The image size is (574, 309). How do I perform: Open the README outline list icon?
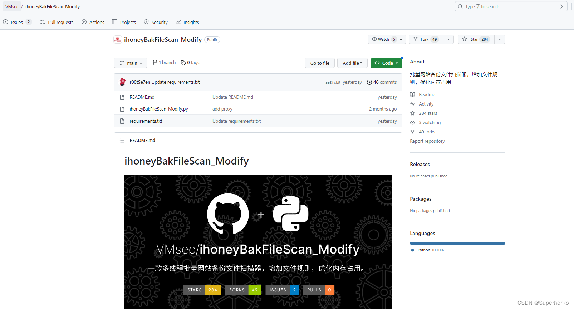[122, 141]
